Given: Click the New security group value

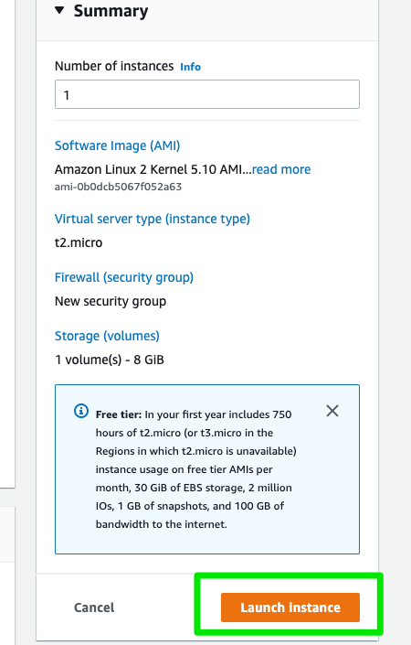Looking at the screenshot, I should [x=111, y=302].
